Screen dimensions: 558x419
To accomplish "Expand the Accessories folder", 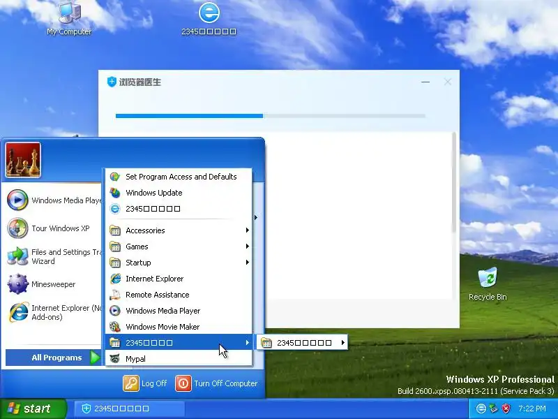I will point(179,230).
